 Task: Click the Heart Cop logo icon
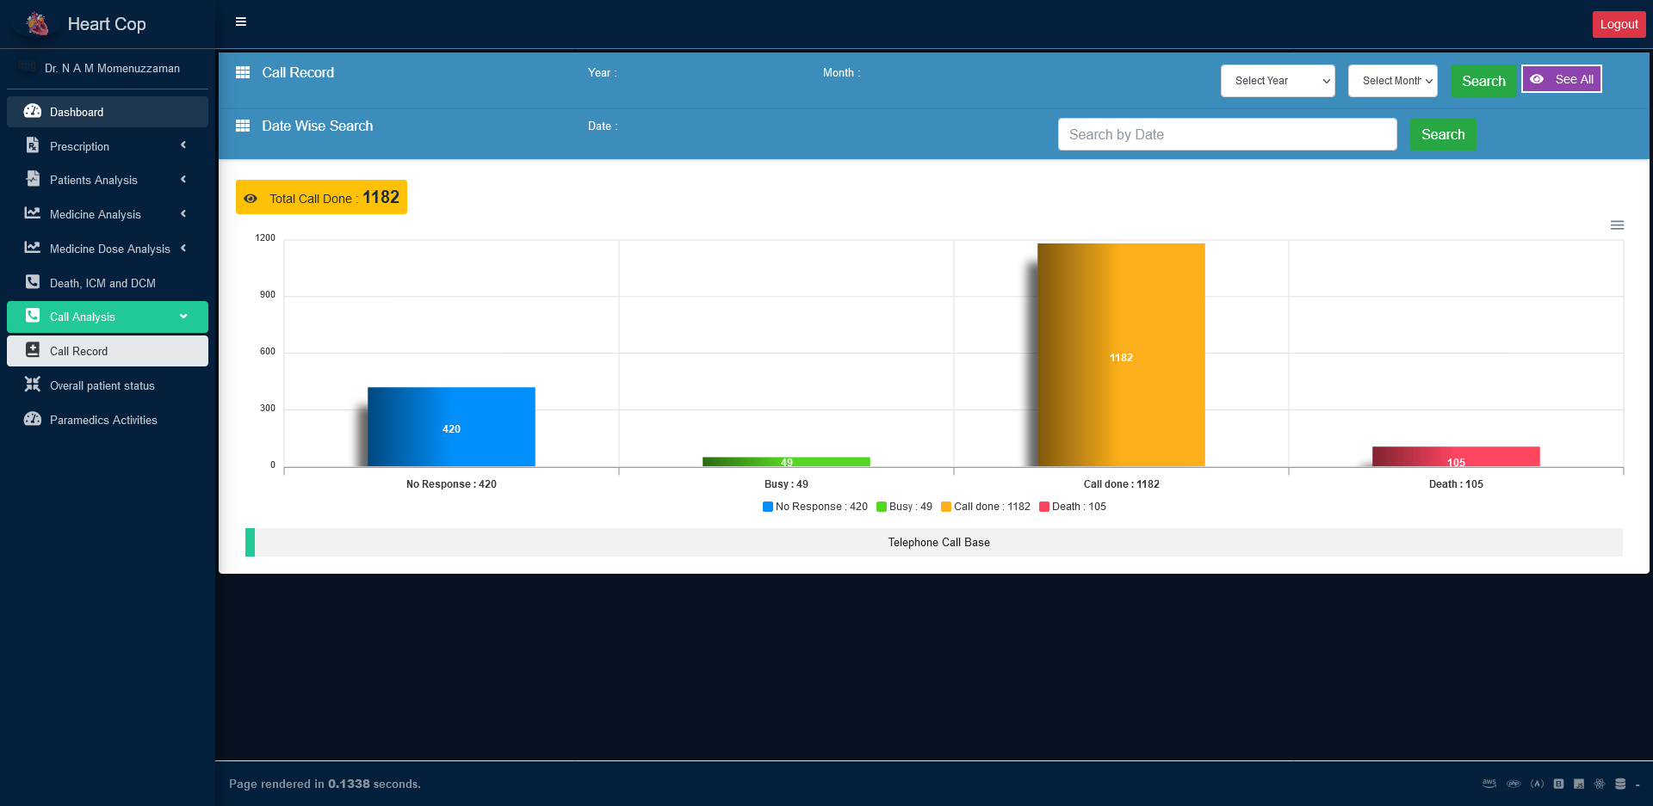(x=37, y=24)
